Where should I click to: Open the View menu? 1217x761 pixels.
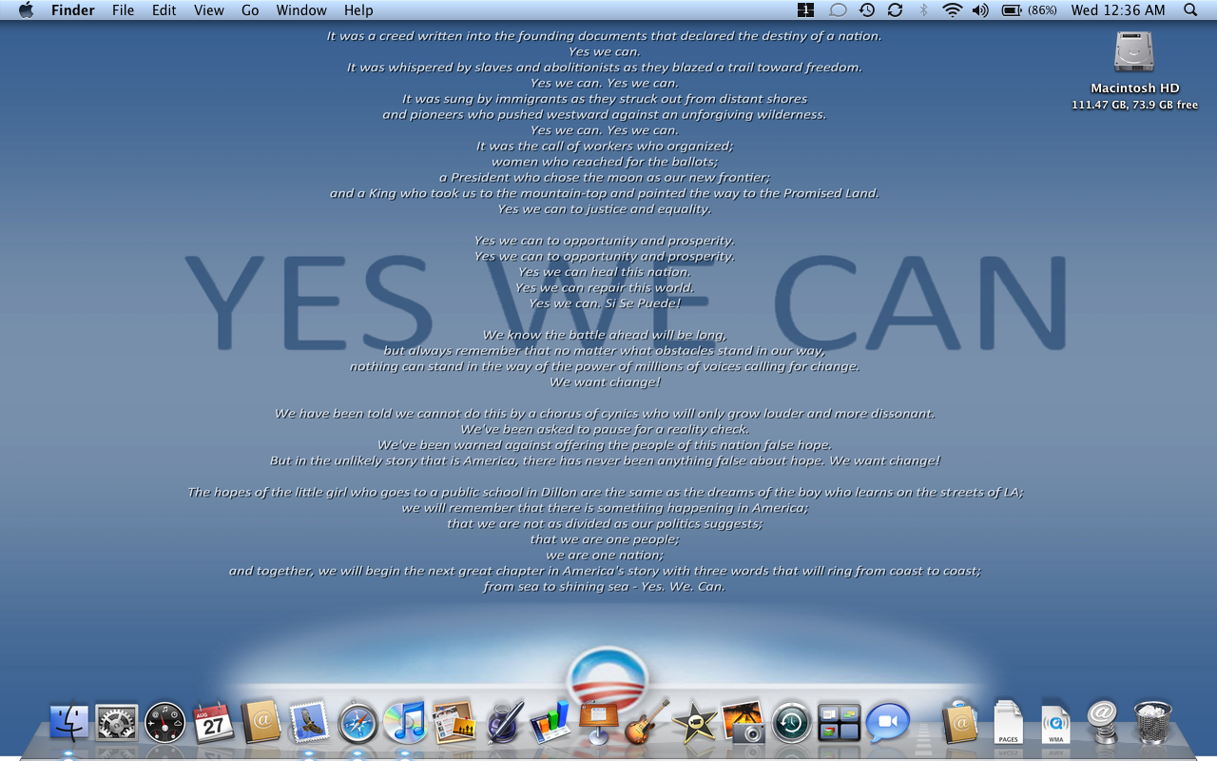tap(209, 10)
